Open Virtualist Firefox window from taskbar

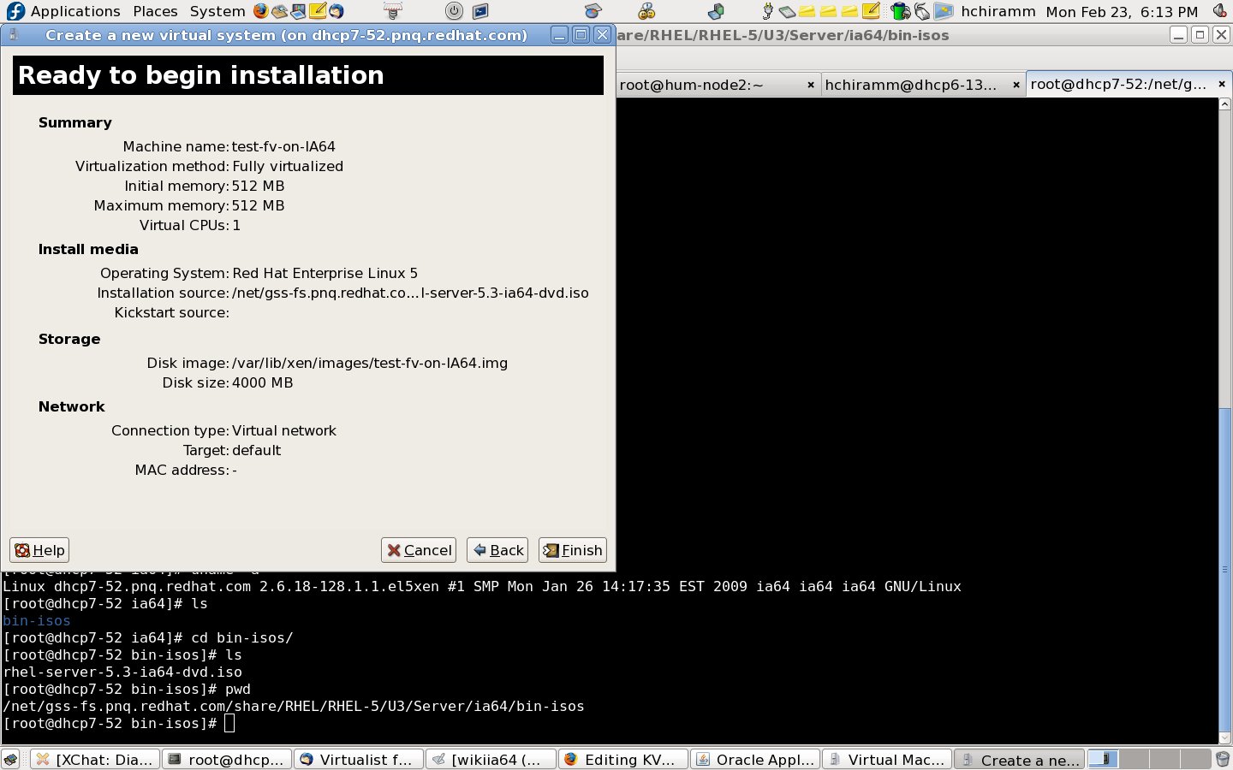point(359,760)
